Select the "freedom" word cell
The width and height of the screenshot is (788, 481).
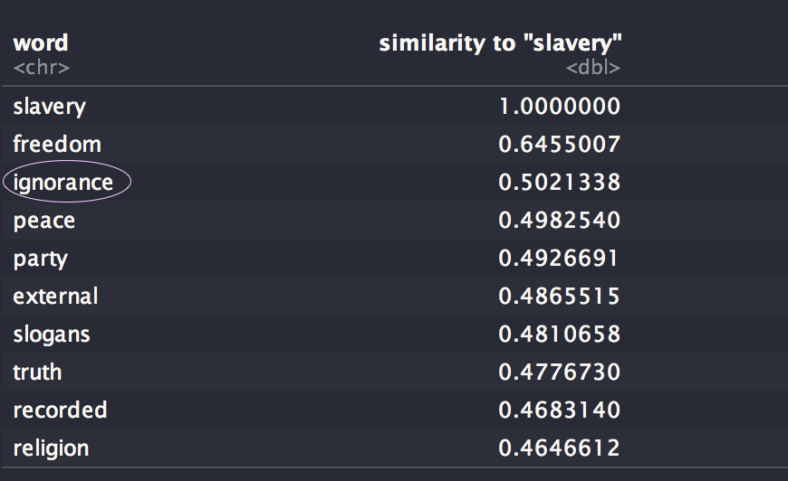tap(57, 145)
